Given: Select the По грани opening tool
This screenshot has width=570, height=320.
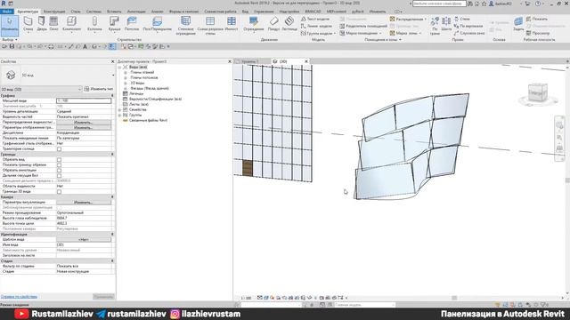Looking at the screenshot, I should [x=435, y=26].
